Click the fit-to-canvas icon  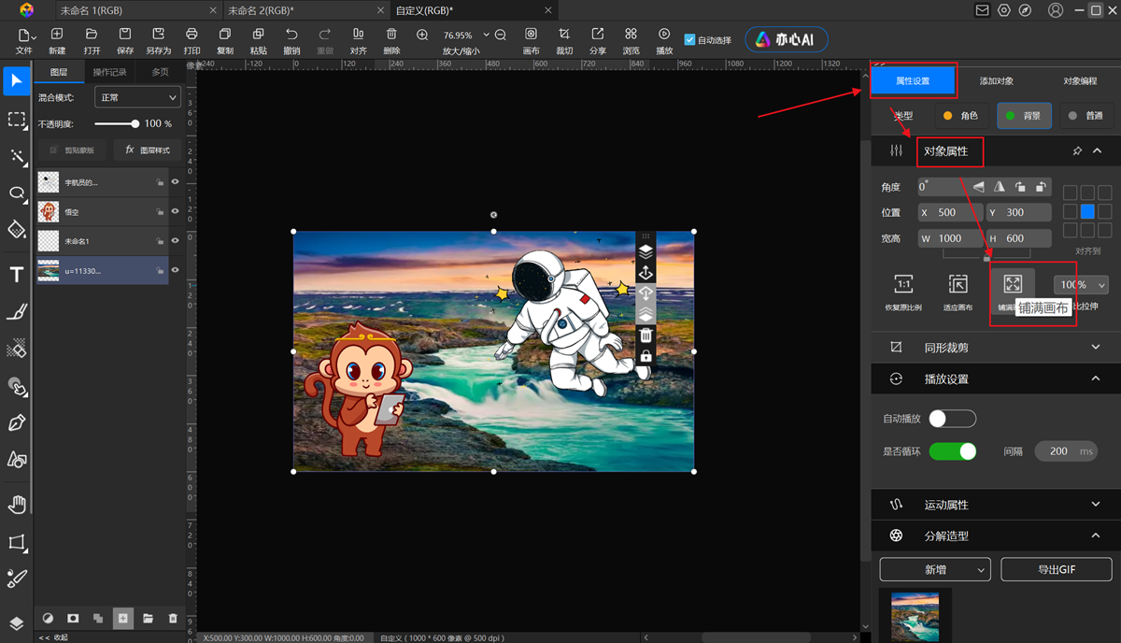pos(958,284)
